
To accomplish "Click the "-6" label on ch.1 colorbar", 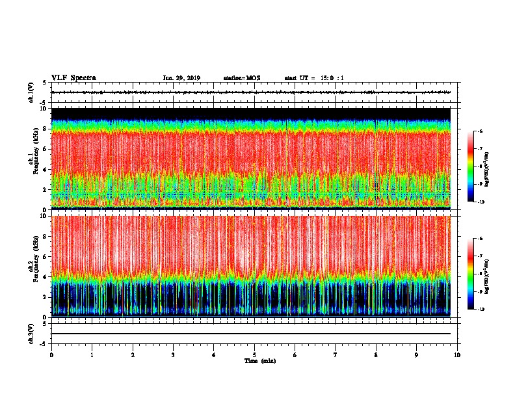I will coord(480,131).
